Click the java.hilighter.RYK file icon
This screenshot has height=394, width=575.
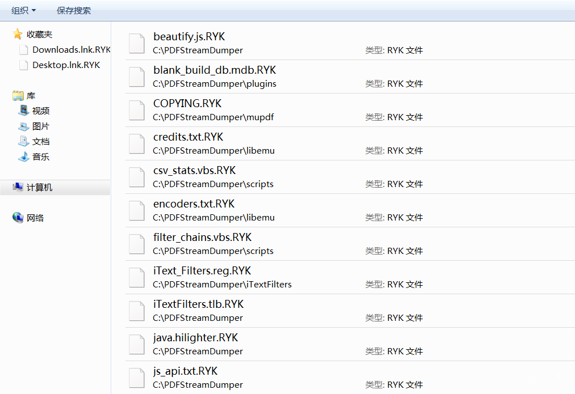pos(137,344)
